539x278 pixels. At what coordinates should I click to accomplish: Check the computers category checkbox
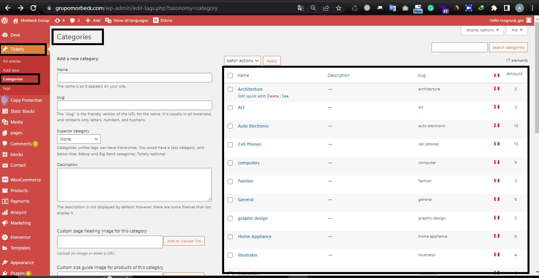point(230,163)
